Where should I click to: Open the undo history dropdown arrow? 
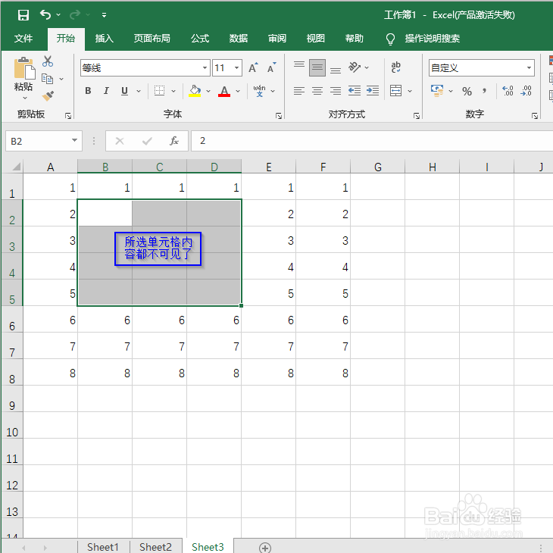point(58,15)
